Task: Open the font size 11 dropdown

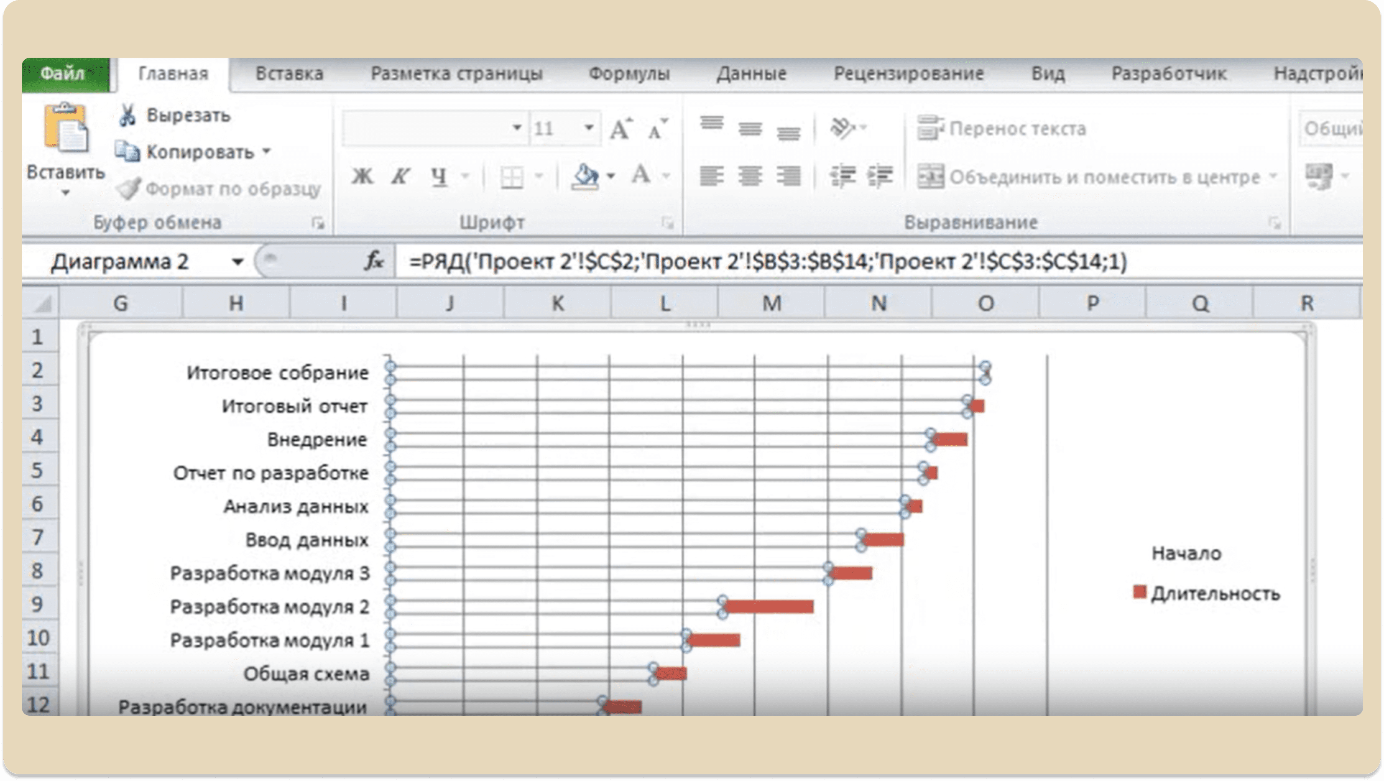Action: coord(589,128)
